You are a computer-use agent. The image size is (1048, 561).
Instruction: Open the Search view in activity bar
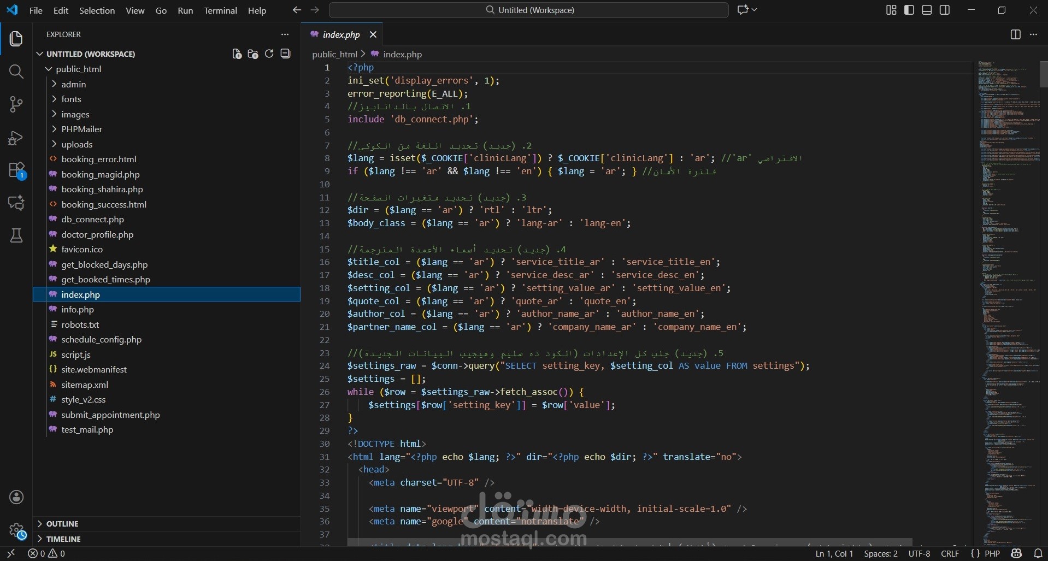pos(16,72)
